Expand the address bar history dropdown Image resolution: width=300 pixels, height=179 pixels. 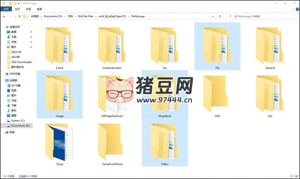tap(213, 16)
